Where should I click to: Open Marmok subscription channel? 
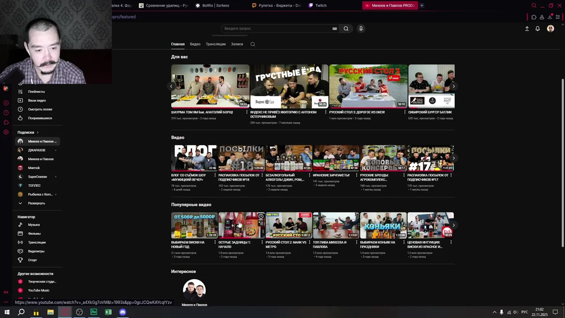(x=34, y=168)
